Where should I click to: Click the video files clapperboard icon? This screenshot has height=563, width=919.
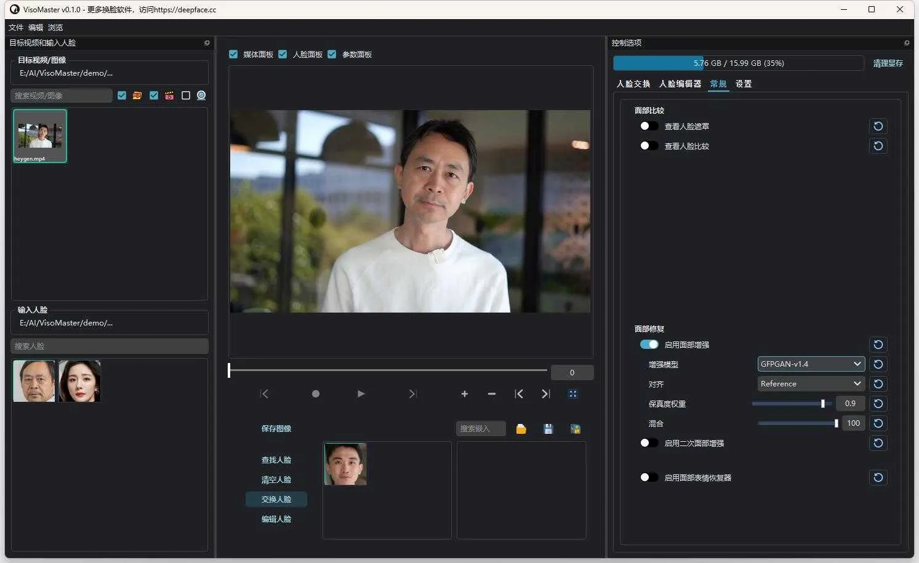(169, 95)
